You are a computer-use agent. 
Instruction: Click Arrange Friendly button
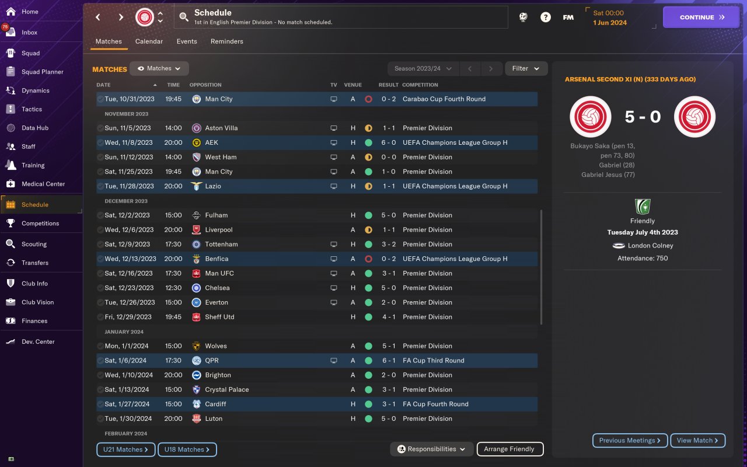(510, 449)
